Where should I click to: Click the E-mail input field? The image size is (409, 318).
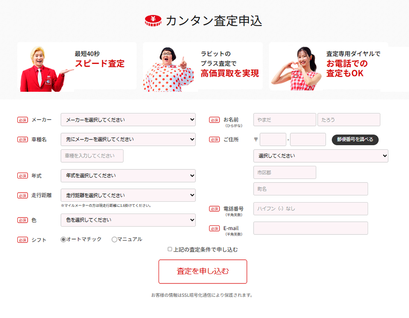[310, 229]
